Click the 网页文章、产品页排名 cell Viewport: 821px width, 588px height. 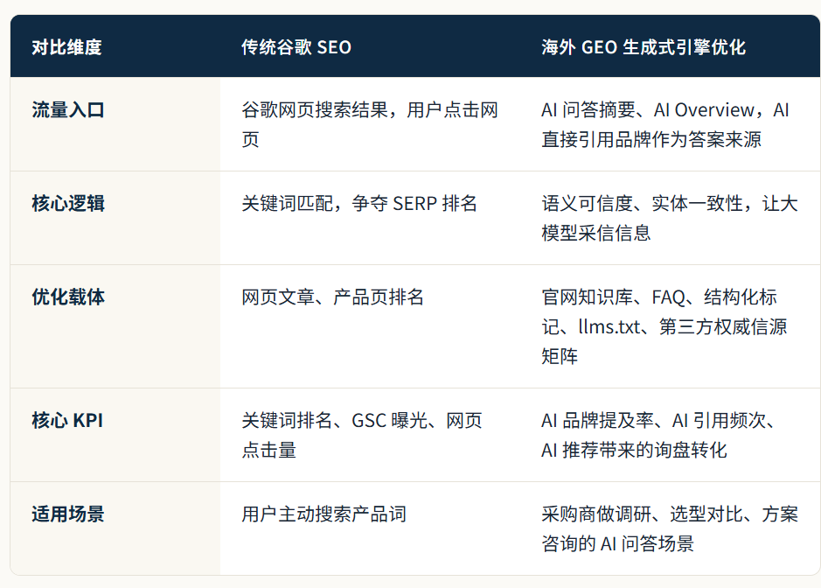332,297
